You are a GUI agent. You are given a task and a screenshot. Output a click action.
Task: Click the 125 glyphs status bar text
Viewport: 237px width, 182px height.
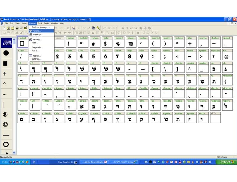click(x=222, y=157)
